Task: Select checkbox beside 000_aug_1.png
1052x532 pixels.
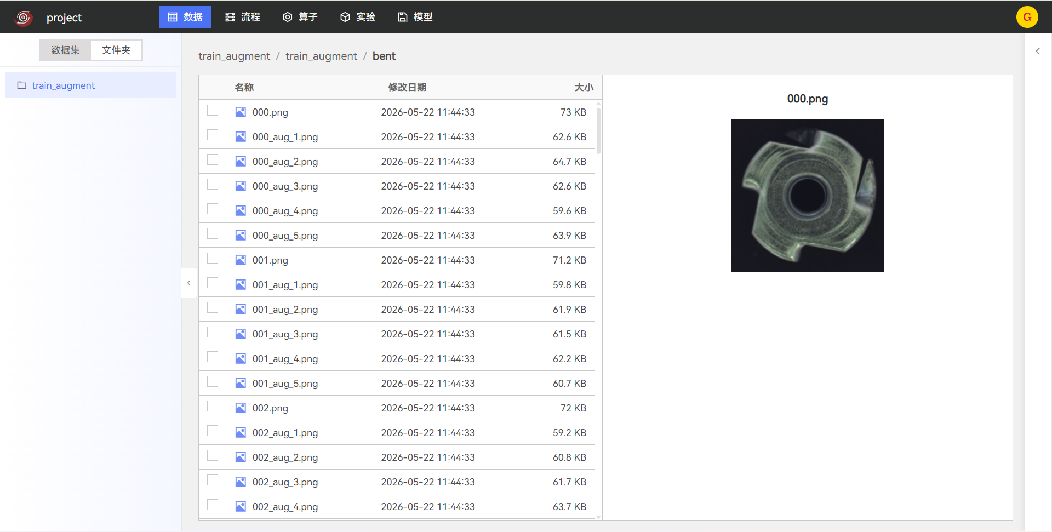Action: click(x=213, y=135)
